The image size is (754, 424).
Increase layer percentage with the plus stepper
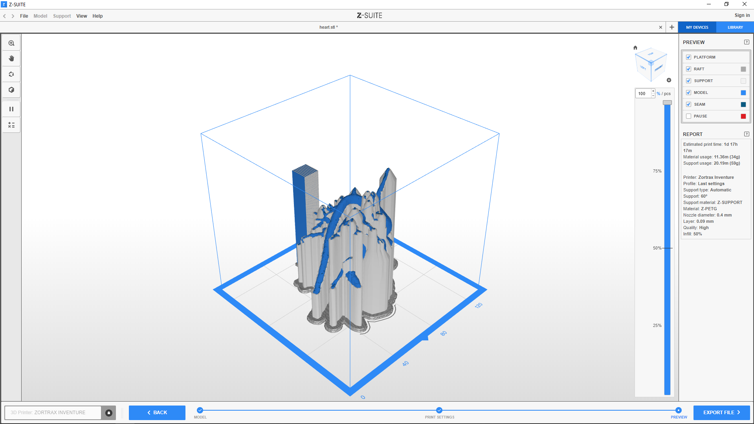click(x=653, y=91)
